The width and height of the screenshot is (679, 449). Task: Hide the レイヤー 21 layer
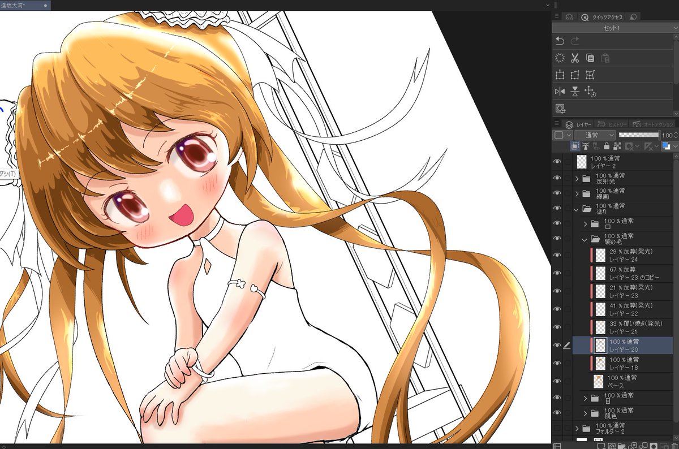557,327
